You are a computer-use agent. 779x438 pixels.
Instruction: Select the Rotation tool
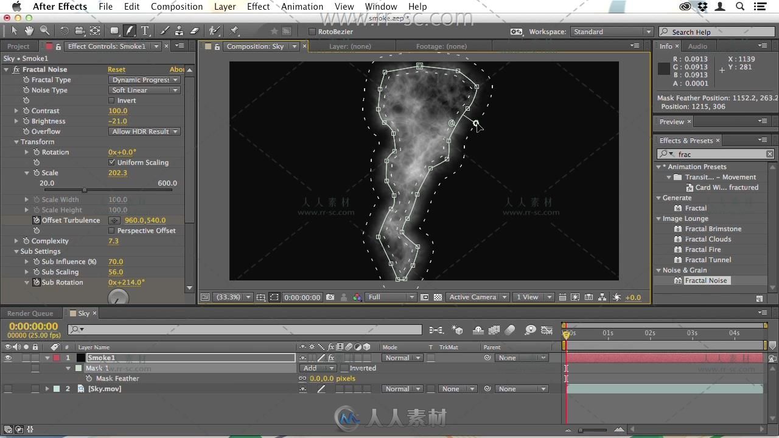pos(65,30)
